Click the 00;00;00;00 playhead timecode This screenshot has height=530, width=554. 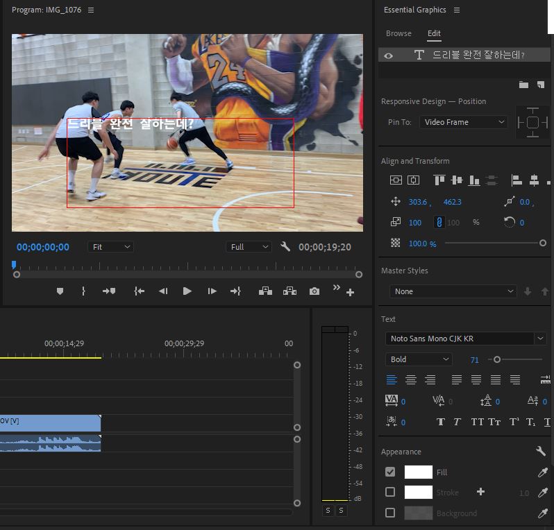[43, 247]
